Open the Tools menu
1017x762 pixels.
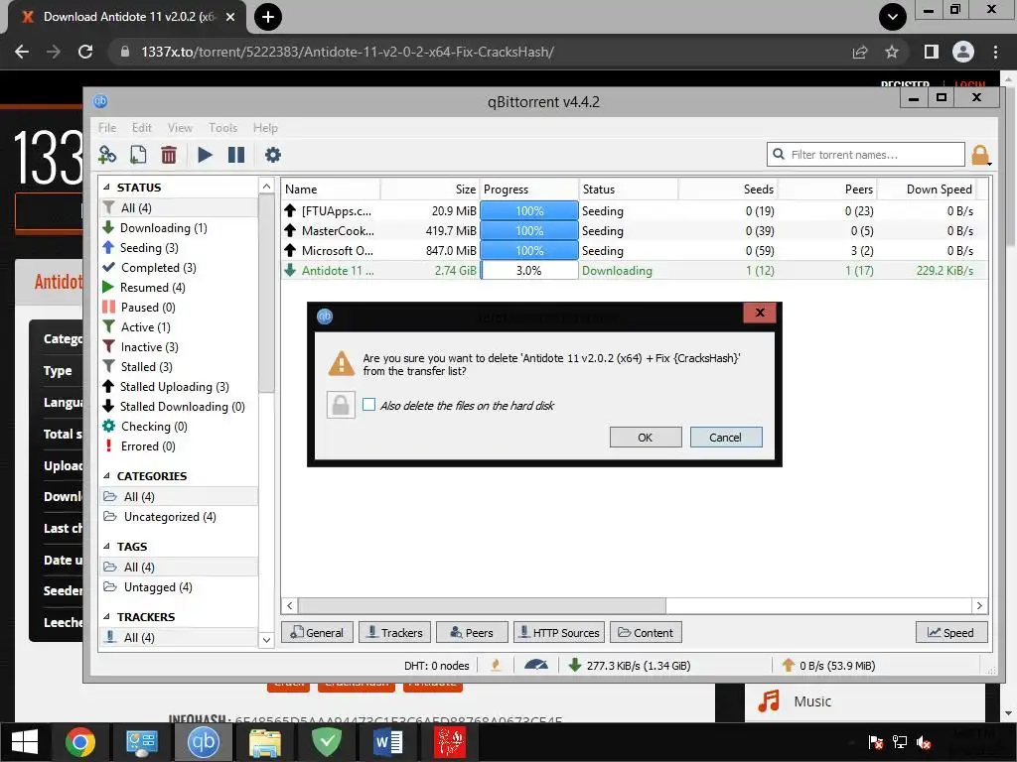click(x=223, y=128)
